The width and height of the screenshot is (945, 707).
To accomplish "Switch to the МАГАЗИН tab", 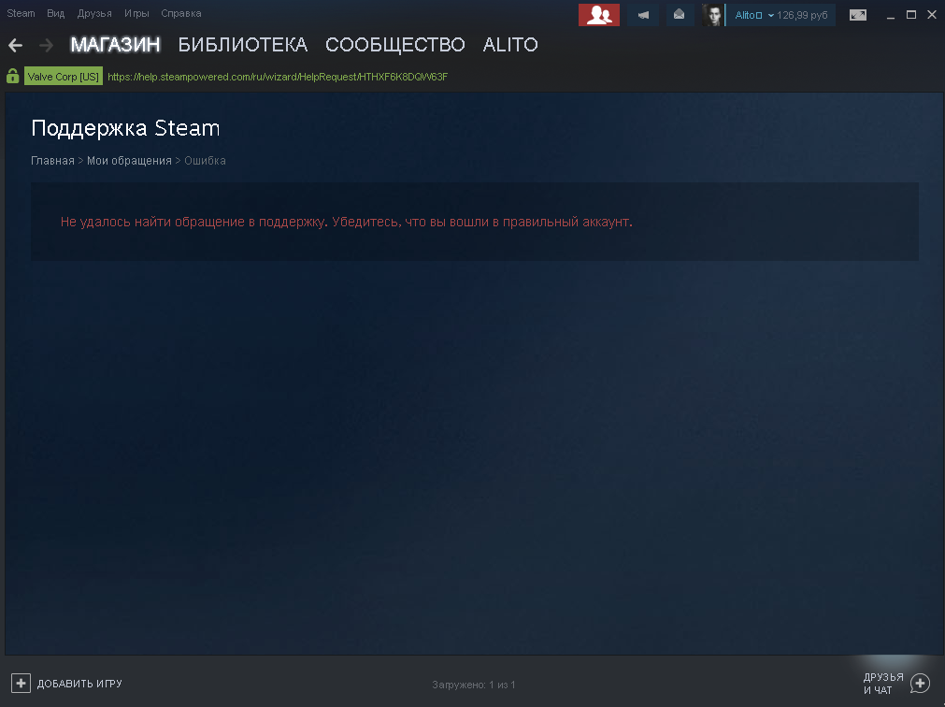I will (115, 45).
